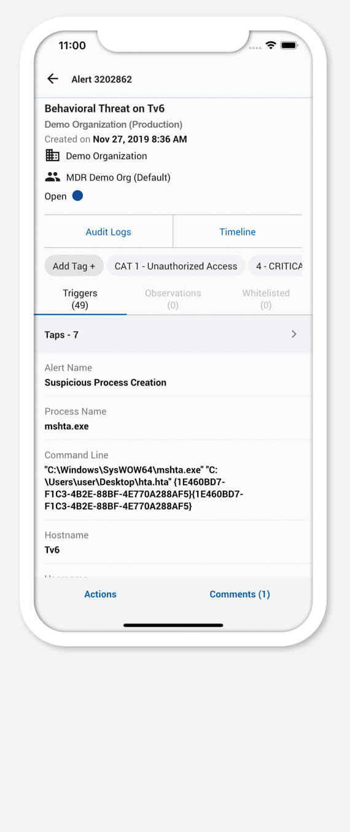Click the MDR Demo Org people icon
The width and height of the screenshot is (350, 832).
53,177
